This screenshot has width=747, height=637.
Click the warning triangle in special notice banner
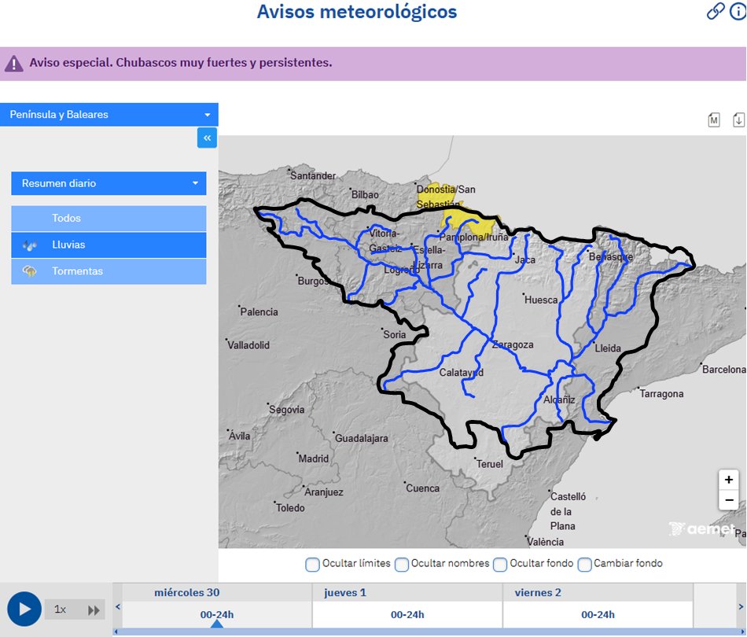[14, 64]
